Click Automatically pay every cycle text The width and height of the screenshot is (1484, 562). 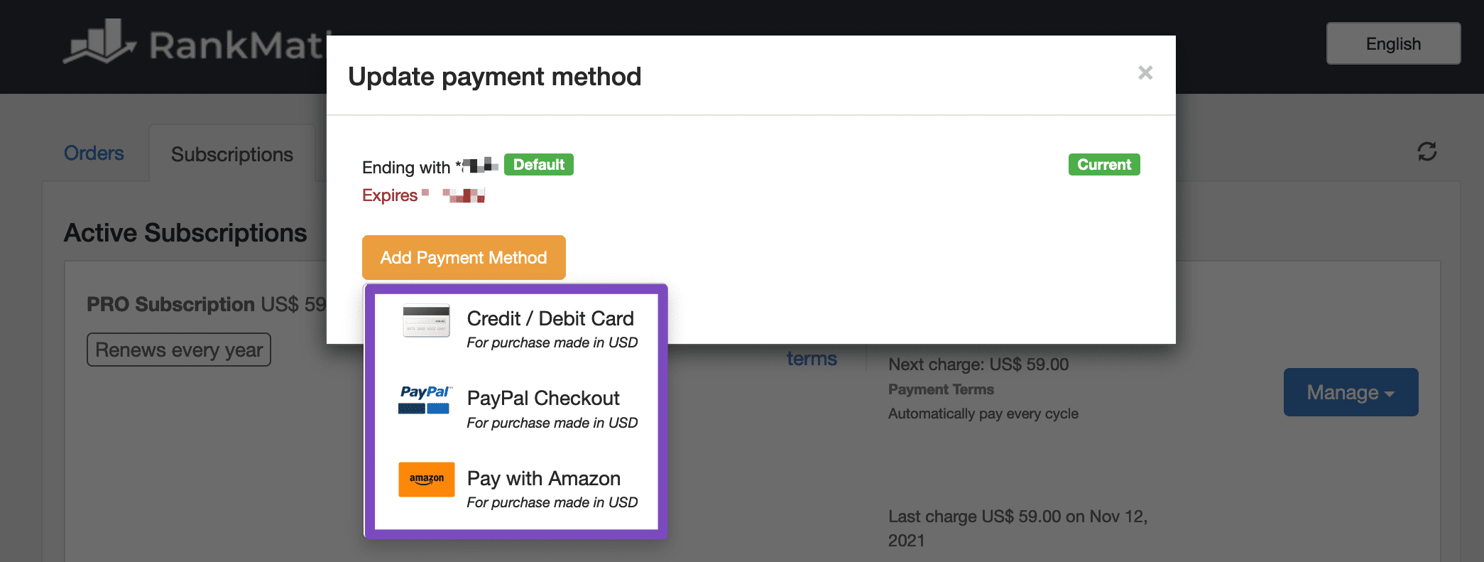coord(983,414)
